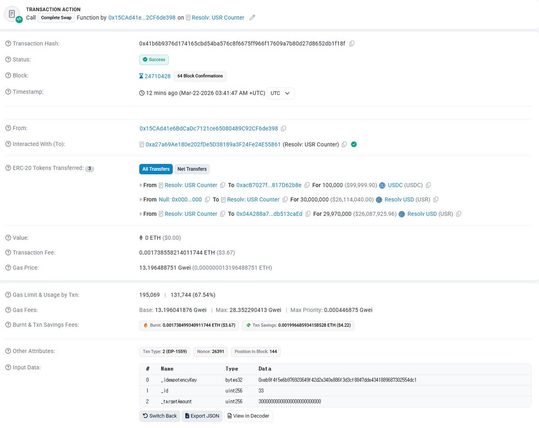Click the flame icon in the Burnt fee badge
The image size is (539, 428).
click(145, 324)
